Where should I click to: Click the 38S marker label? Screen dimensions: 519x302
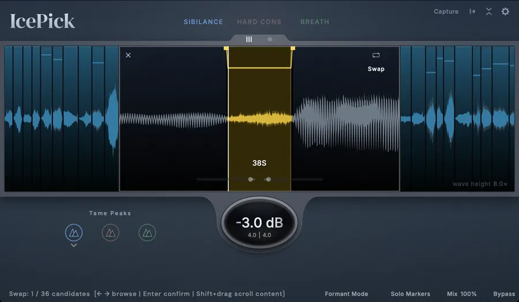point(259,163)
